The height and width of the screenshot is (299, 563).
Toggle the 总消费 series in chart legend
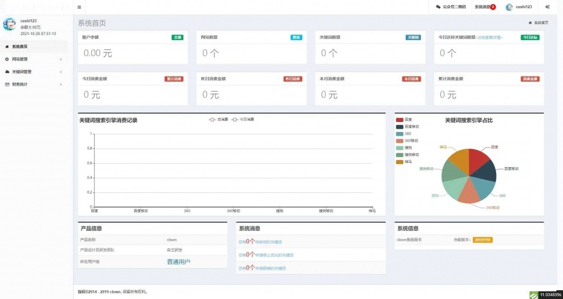[219, 119]
